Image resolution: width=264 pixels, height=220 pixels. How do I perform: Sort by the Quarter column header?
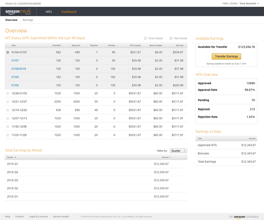[x=11, y=157]
